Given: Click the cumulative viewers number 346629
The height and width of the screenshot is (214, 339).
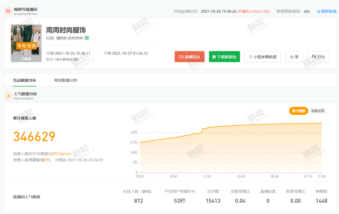Looking at the screenshot, I should tap(34, 137).
